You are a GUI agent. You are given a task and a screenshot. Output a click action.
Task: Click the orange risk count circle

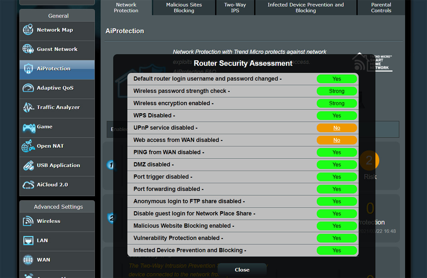369,161
